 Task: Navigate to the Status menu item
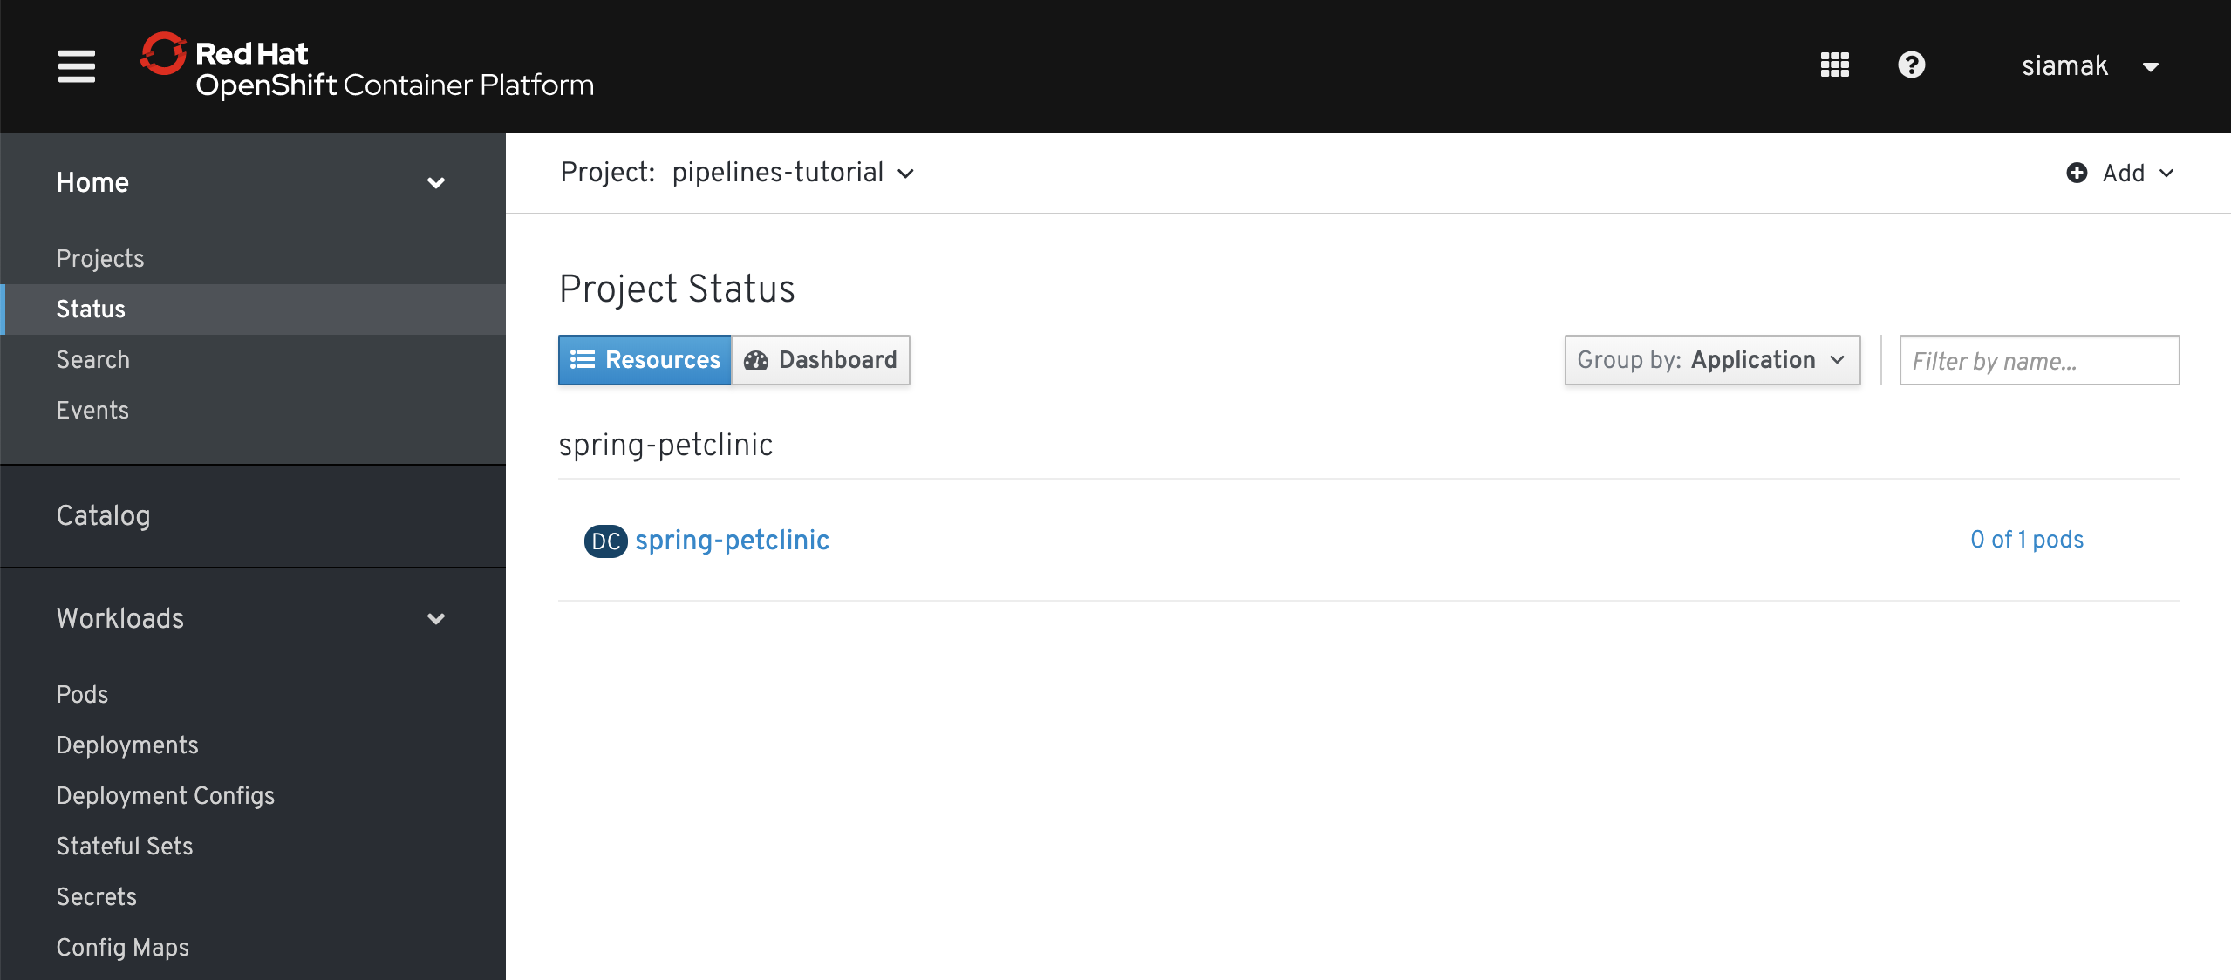pos(90,309)
